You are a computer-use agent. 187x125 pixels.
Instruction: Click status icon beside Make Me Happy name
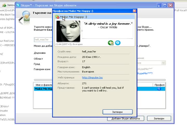click(x=57, y=17)
